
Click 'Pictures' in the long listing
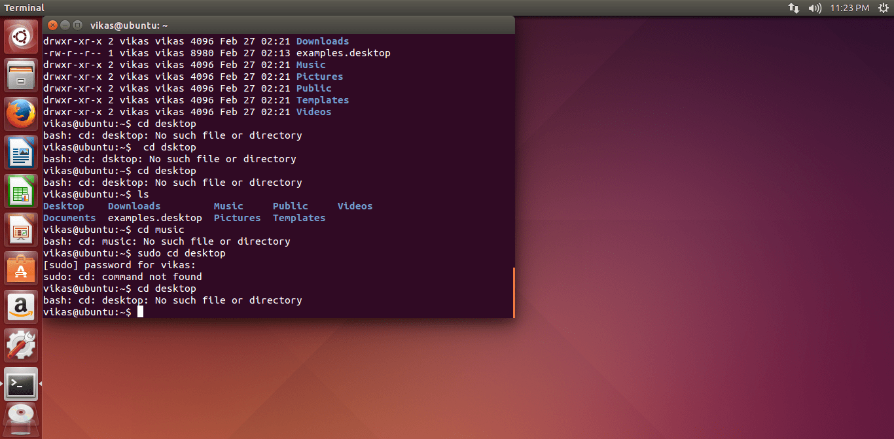[x=319, y=77]
